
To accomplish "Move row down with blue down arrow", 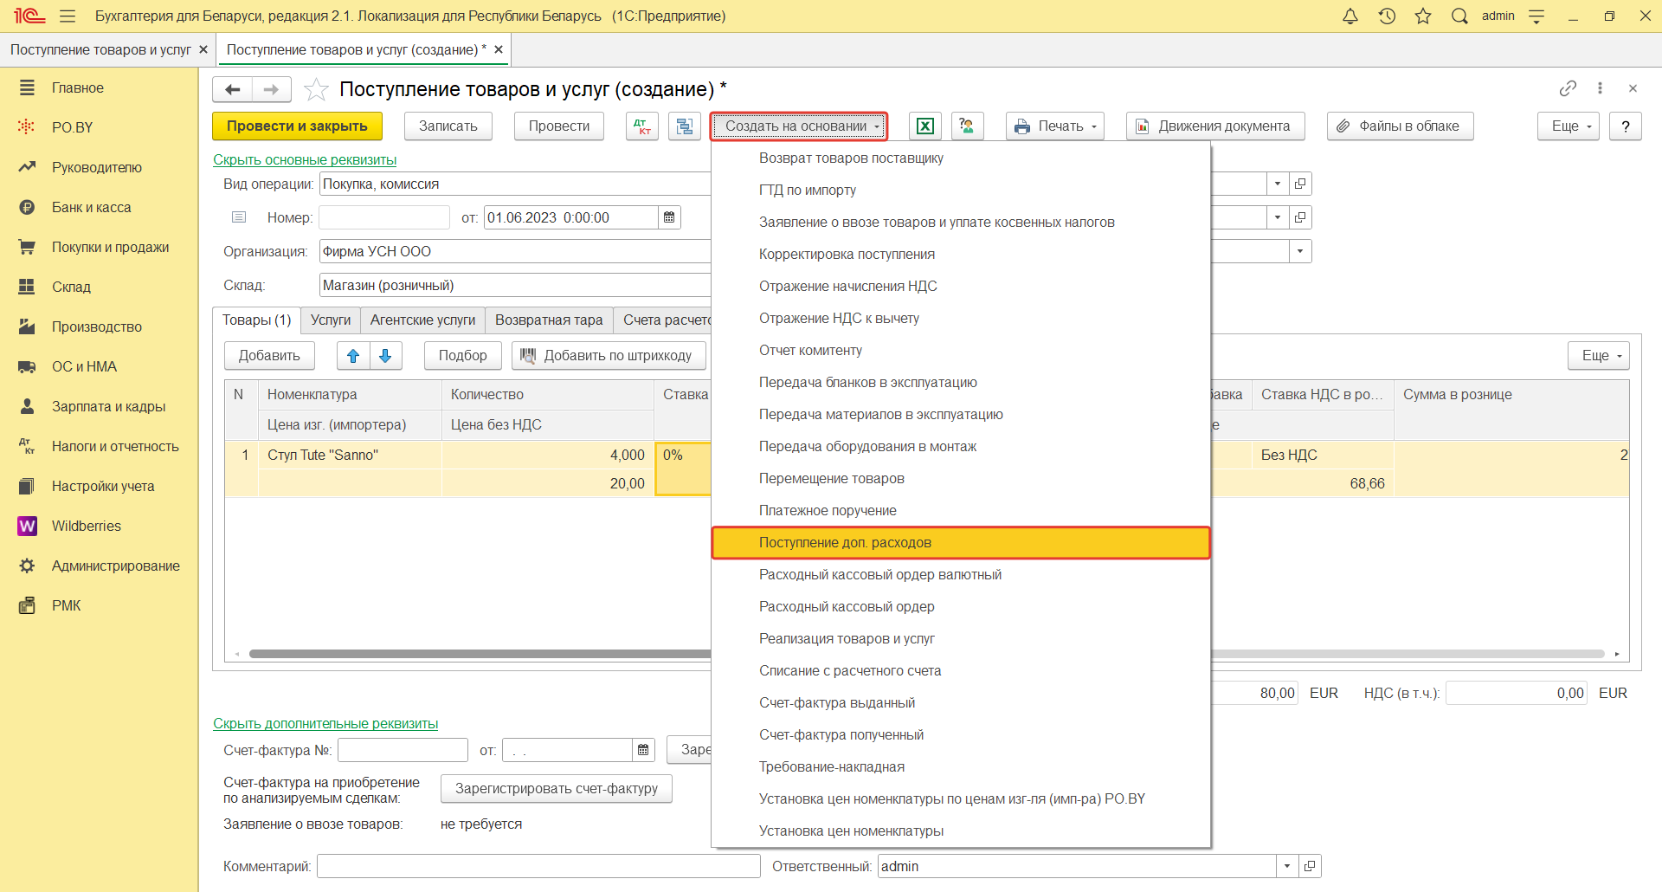I will (386, 356).
